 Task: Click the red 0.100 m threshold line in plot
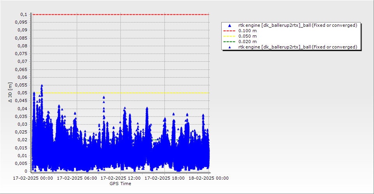point(121,14)
